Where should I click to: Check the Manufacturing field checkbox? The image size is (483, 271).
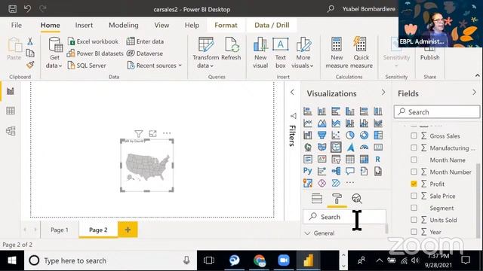[x=414, y=148]
